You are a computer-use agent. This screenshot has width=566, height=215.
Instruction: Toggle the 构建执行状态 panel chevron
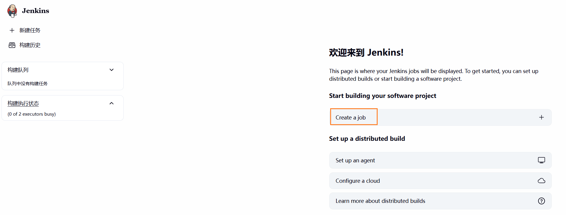click(112, 103)
